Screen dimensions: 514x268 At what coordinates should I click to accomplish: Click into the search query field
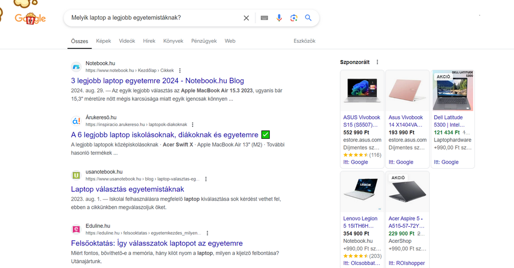click(x=154, y=17)
